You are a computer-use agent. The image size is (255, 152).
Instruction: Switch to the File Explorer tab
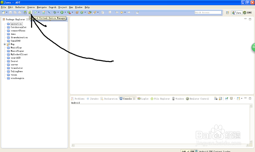click(160, 99)
